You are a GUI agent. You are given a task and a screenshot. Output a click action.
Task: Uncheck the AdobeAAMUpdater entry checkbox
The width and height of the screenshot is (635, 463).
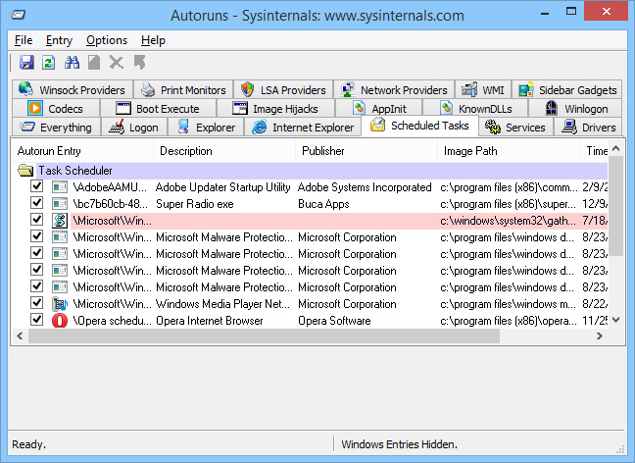click(x=37, y=187)
